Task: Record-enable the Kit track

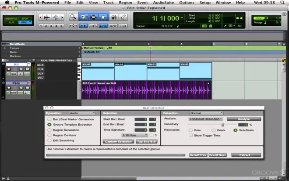Action: coord(9,69)
